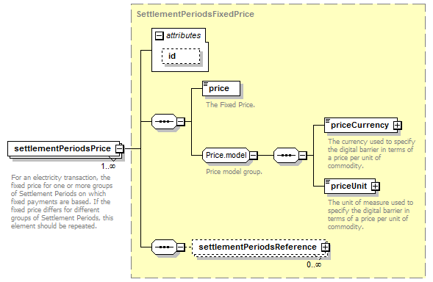Collapse the attributes box
The image size is (433, 282).
pyautogui.click(x=159, y=35)
